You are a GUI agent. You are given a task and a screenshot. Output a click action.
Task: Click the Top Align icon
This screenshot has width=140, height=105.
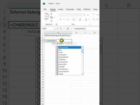94,15
